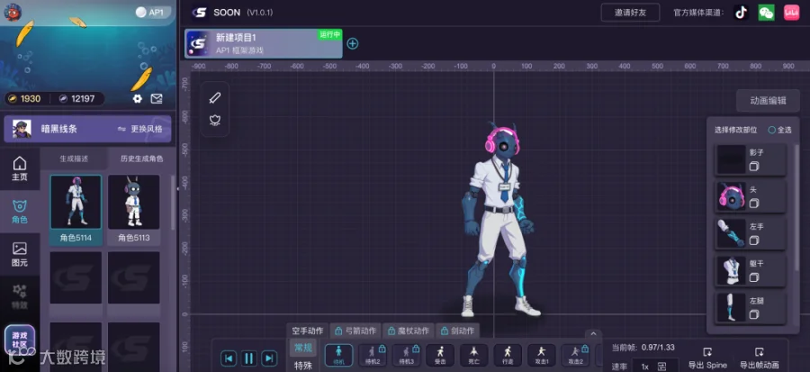Collapse the left panel handle arrow
This screenshot has height=372, width=810.
pos(177,189)
